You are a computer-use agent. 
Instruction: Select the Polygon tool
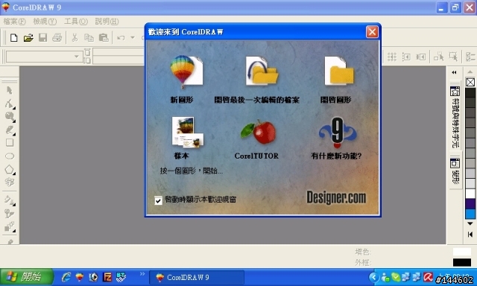pos(10,169)
